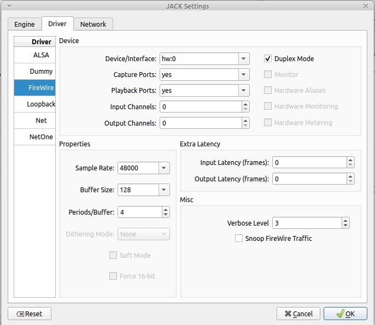Increase Input Channels with up arrow

click(245, 104)
